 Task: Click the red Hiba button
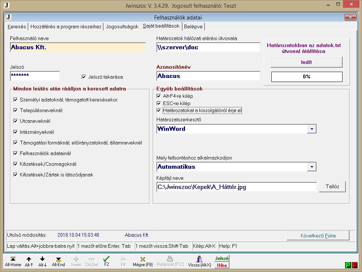click(x=222, y=265)
